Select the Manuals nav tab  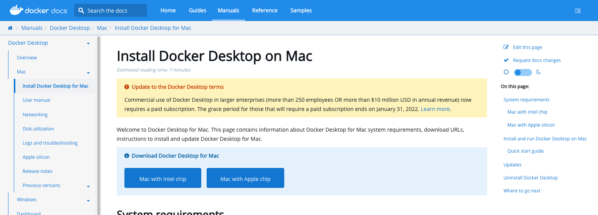229,10
